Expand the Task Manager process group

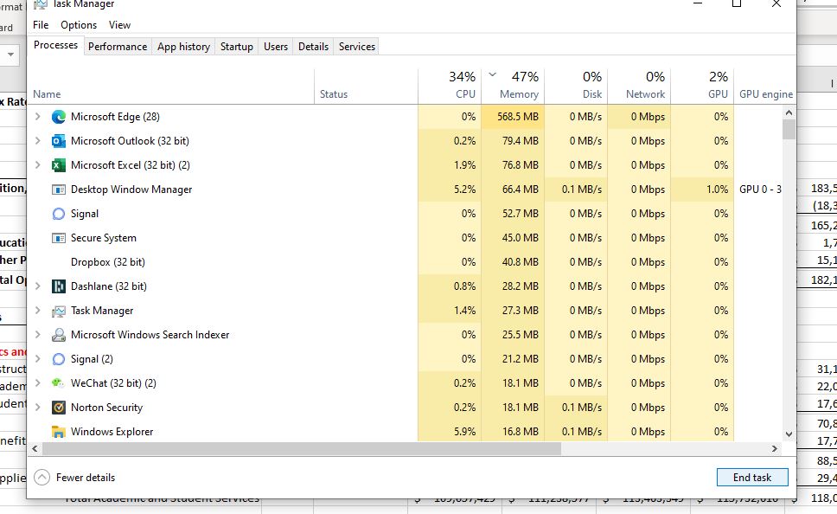tap(37, 310)
